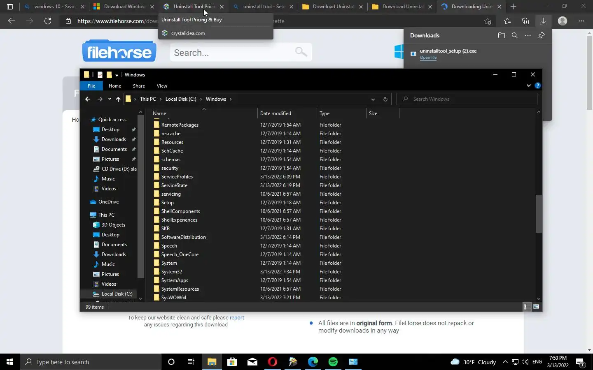Go back in Edge browser
Viewport: 593px width, 370px height.
[12, 21]
